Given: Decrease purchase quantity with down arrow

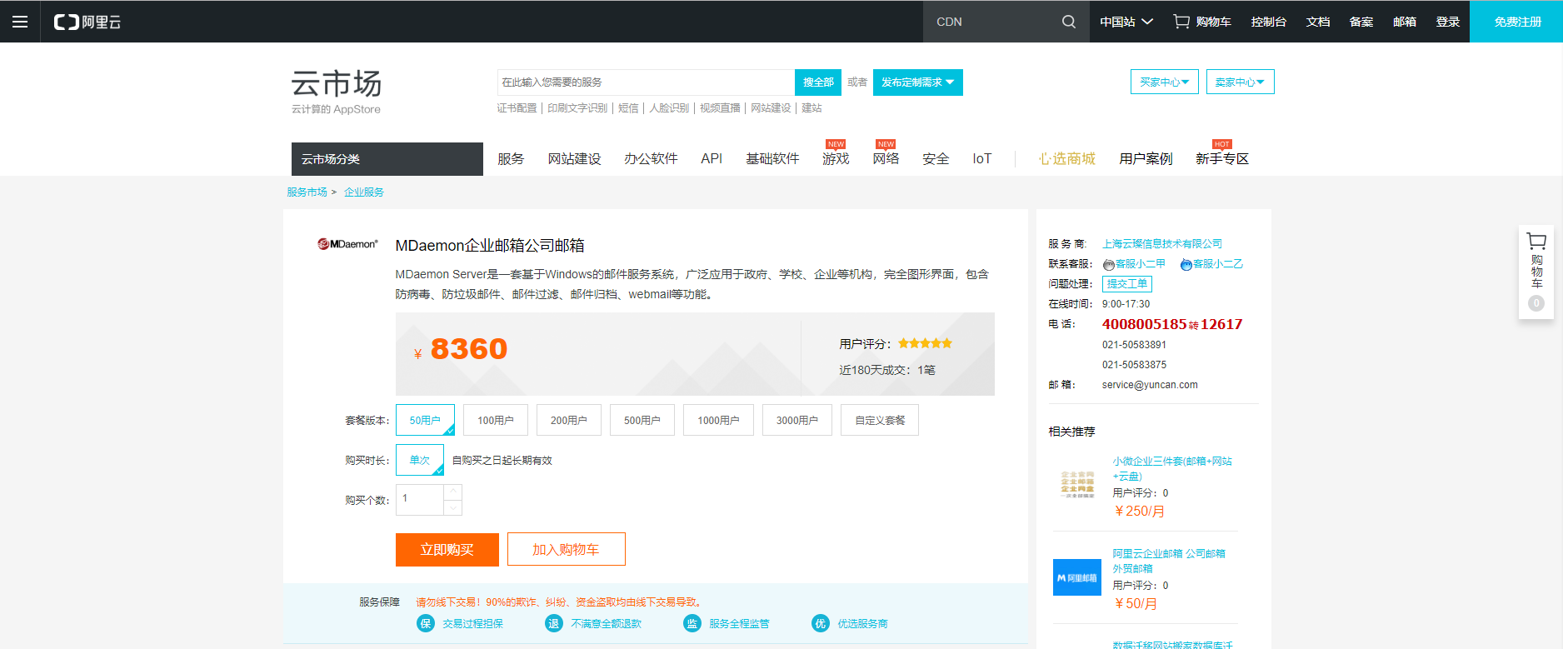Looking at the screenshot, I should tap(453, 507).
